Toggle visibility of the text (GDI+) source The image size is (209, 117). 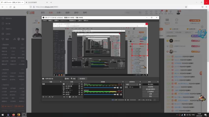pos(79,90)
